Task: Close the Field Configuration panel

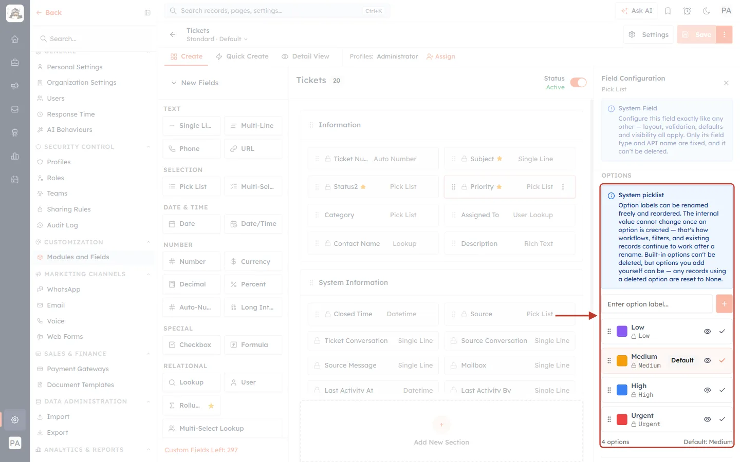Action: (x=726, y=83)
